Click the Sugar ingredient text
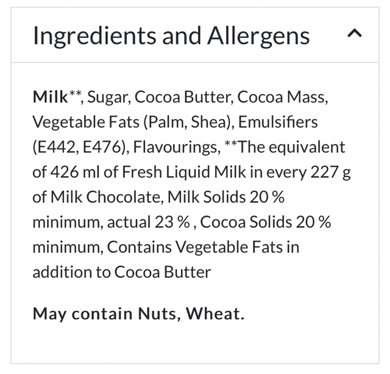Viewport: 390px width, 374px height. [x=109, y=97]
